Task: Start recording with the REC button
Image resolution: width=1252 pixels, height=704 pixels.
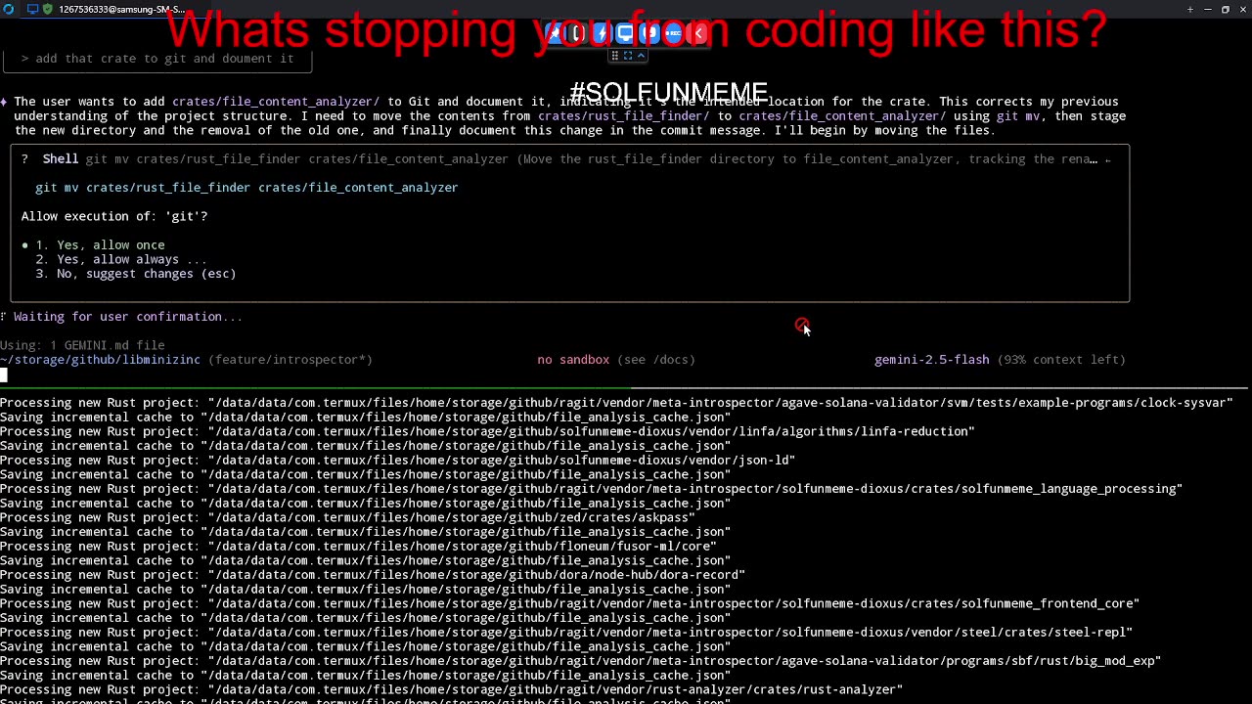Action: 673,33
